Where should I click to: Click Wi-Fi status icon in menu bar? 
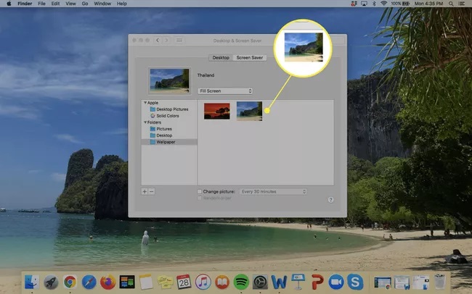383,4
